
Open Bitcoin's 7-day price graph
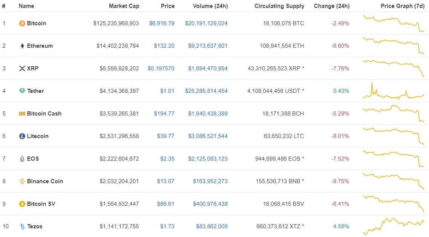(394, 23)
